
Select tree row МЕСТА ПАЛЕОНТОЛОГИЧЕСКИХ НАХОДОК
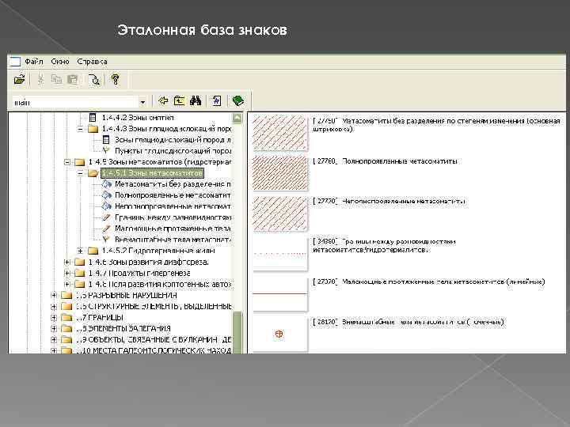pos(153,350)
